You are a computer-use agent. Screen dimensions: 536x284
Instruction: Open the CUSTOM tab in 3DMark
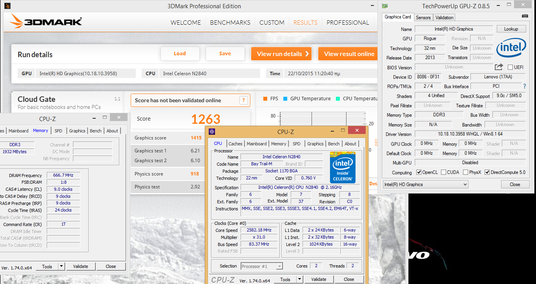click(272, 22)
